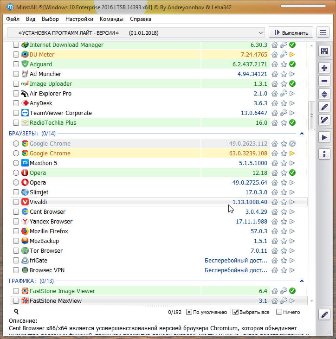Toggle the 'Выбрать все' checkbox
Image resolution: width=336 pixels, height=339 pixels.
pyautogui.click(x=236, y=312)
